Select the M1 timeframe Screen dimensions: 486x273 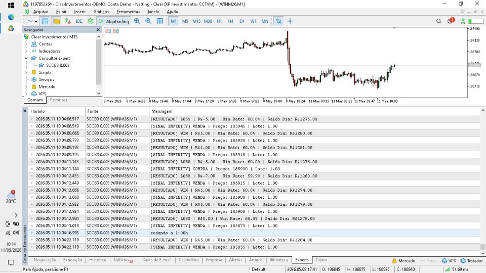pyautogui.click(x=174, y=21)
